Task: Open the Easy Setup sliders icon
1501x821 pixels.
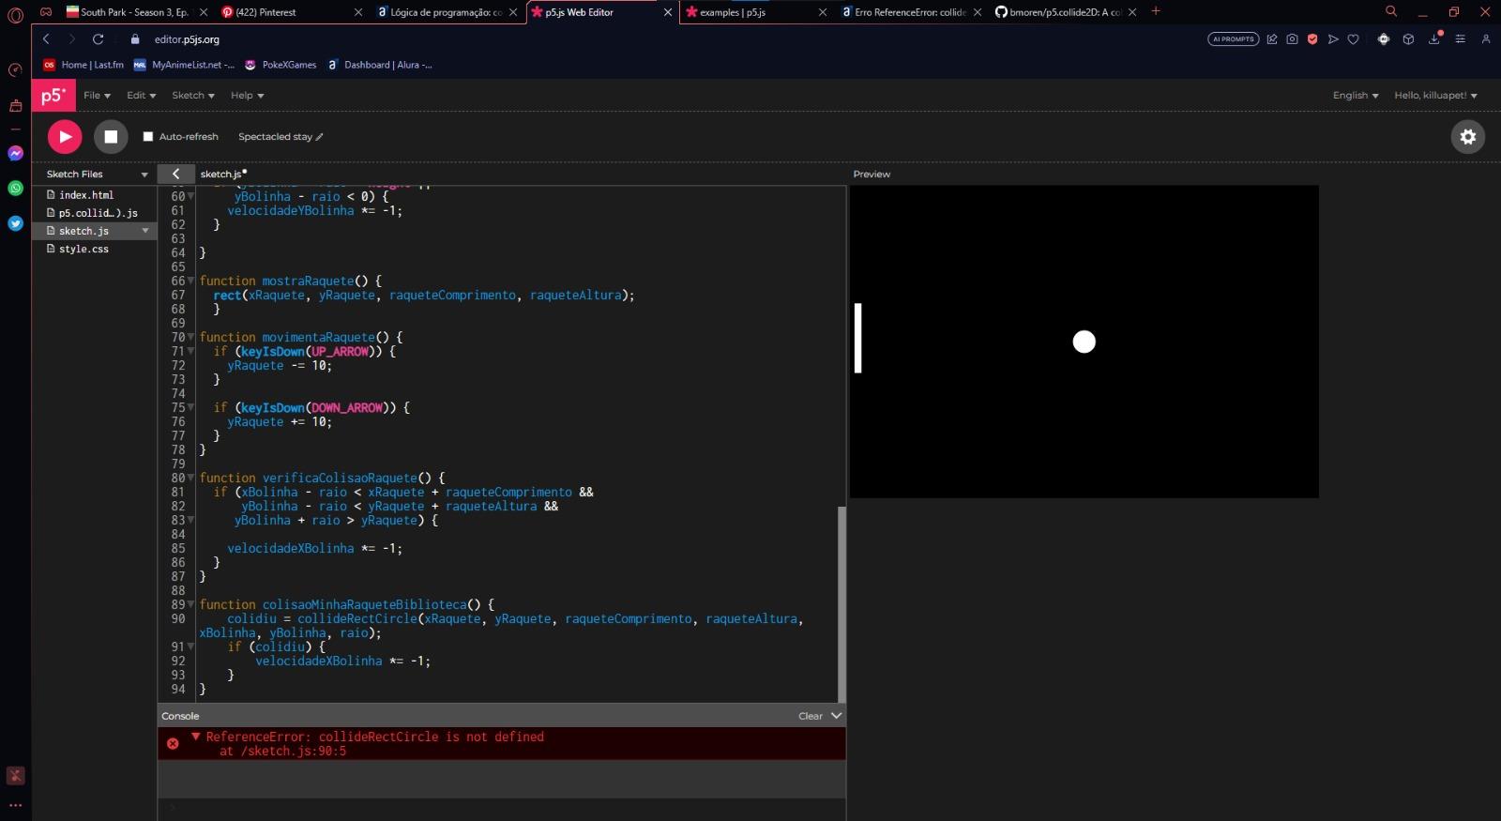Action: point(1460,39)
